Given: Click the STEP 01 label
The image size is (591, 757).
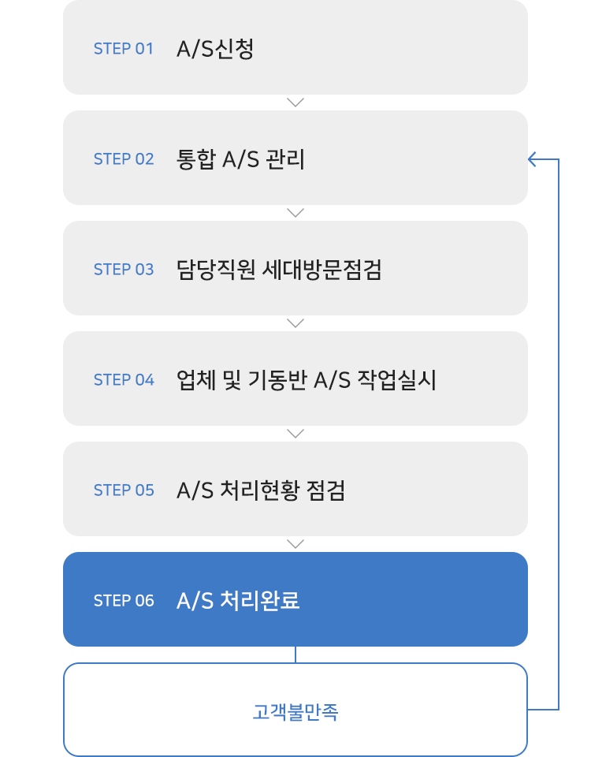Looking at the screenshot, I should (124, 49).
